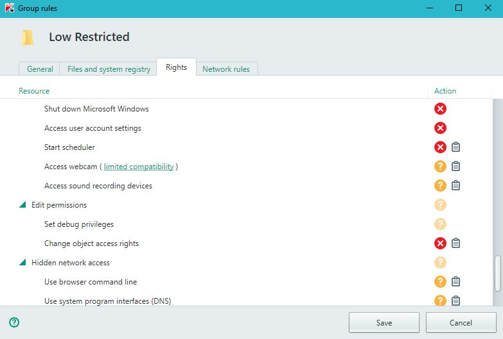503x339 pixels.
Task: Switch to the General tab
Action: (x=40, y=69)
